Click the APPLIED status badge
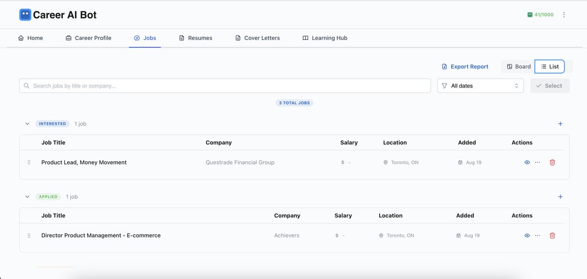 (48, 197)
